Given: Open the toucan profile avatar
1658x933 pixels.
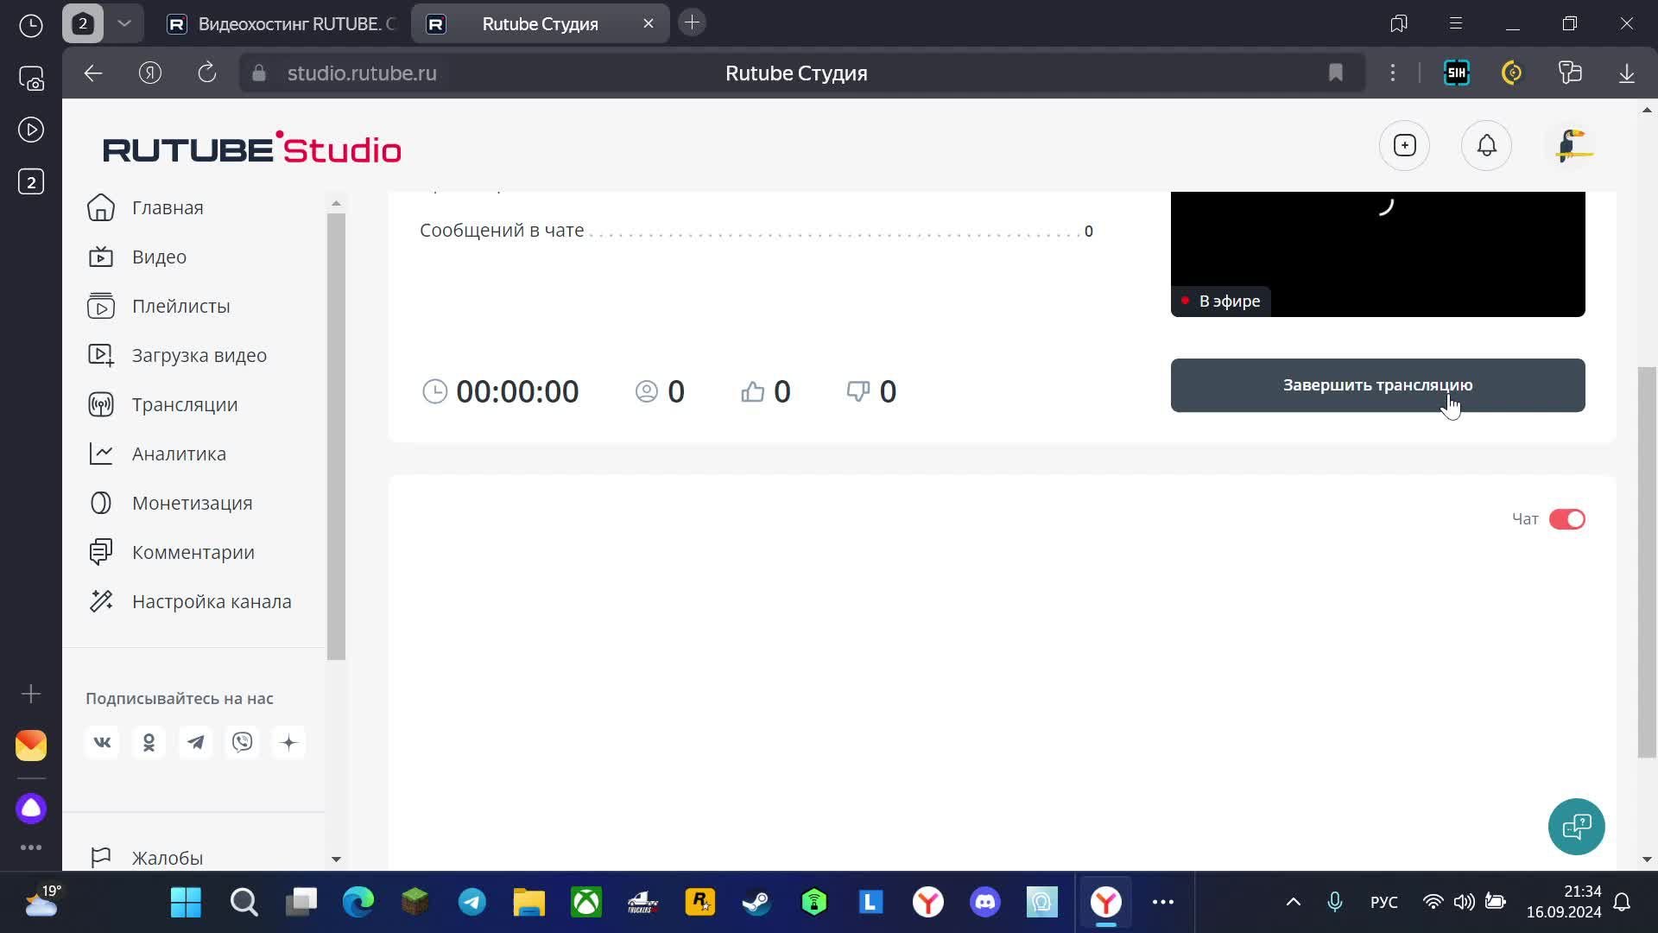Looking at the screenshot, I should tap(1573, 145).
